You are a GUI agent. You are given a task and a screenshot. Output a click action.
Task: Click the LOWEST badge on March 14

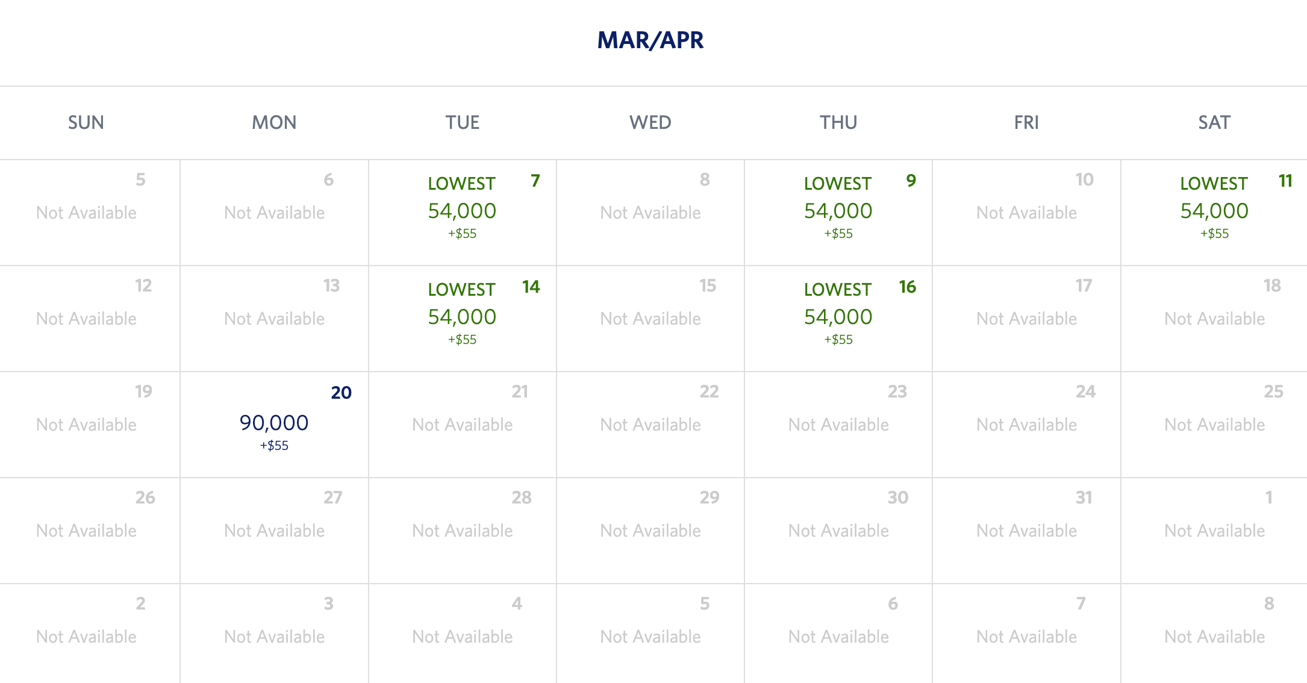(x=461, y=289)
